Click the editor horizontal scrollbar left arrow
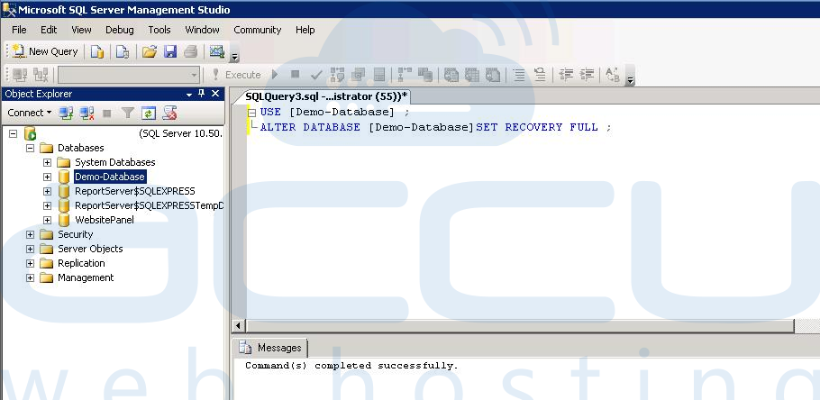This screenshot has width=820, height=400. point(239,326)
